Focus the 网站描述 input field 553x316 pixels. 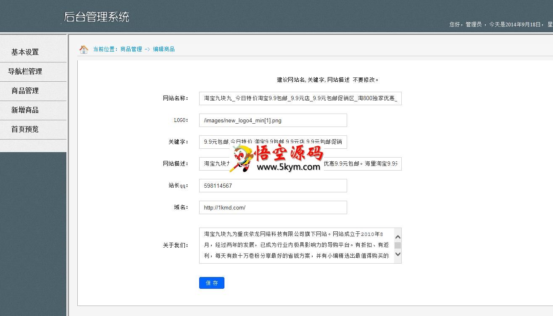[x=300, y=164]
